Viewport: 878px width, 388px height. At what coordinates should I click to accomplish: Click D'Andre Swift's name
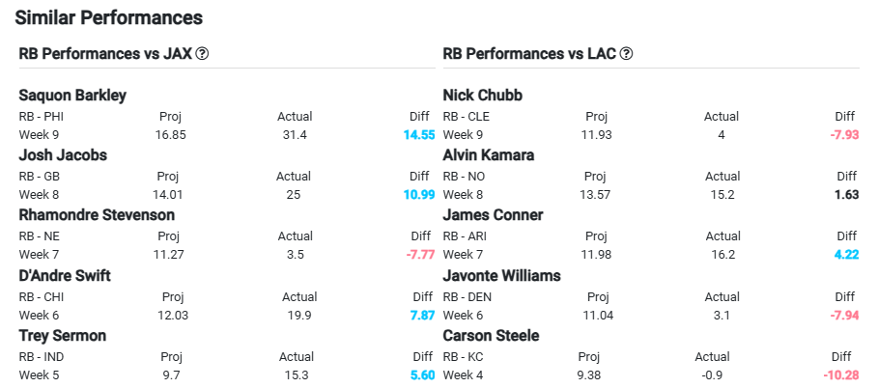coord(65,275)
